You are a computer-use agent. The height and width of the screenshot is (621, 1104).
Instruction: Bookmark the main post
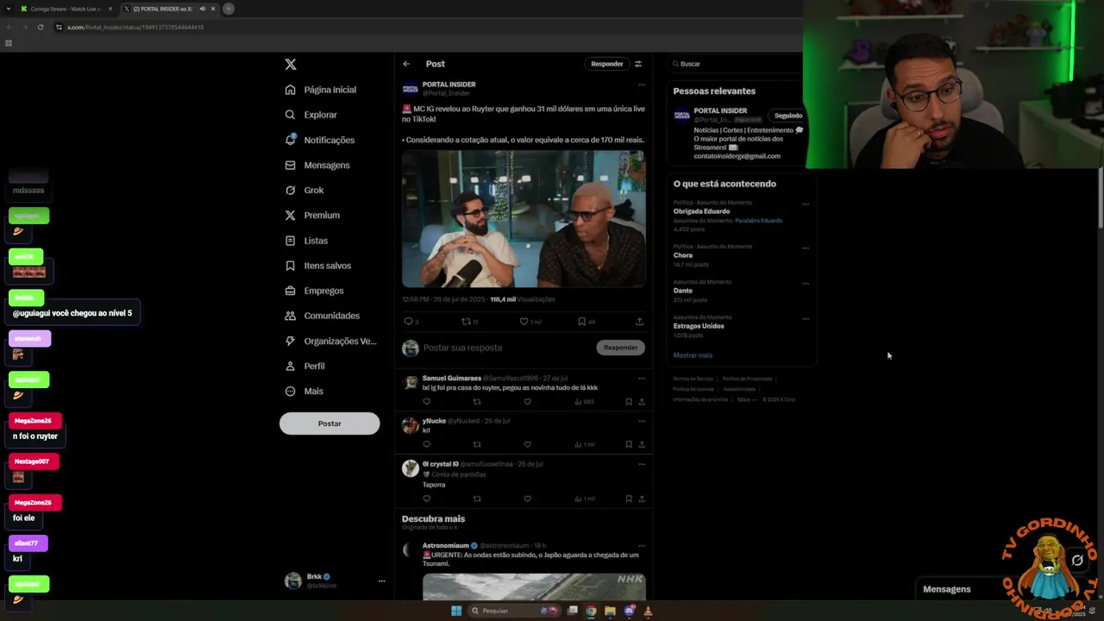(581, 322)
